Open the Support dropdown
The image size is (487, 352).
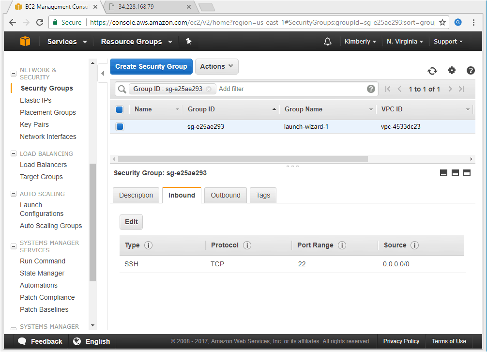[x=448, y=42]
